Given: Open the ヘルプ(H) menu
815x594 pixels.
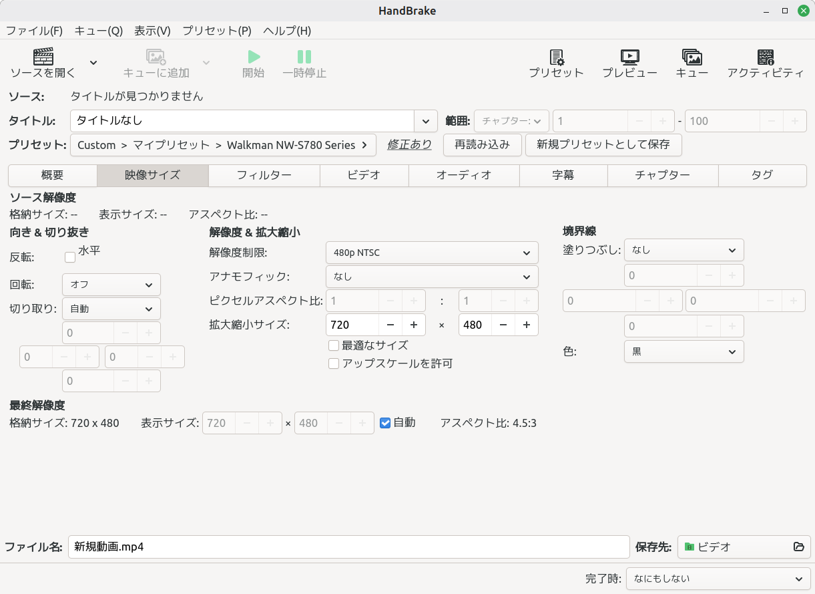Looking at the screenshot, I should pos(287,31).
